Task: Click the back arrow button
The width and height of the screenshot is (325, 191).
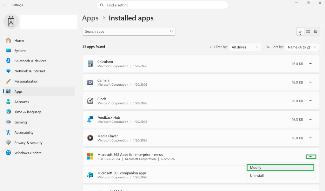Action: point(5,5)
